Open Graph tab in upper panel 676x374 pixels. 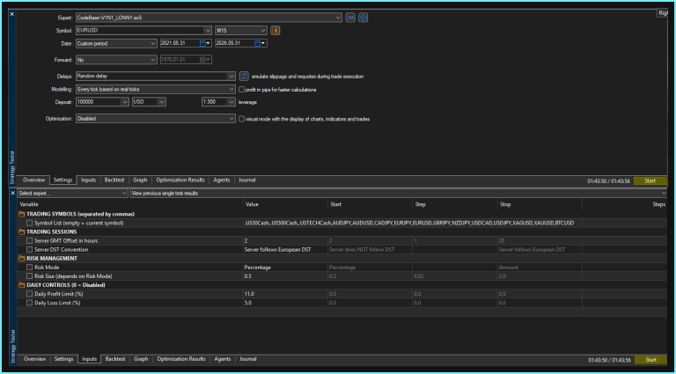click(140, 180)
